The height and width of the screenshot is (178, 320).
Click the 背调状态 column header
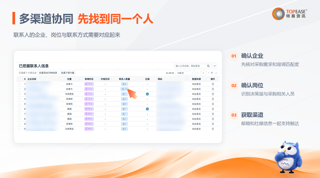coord(89,79)
